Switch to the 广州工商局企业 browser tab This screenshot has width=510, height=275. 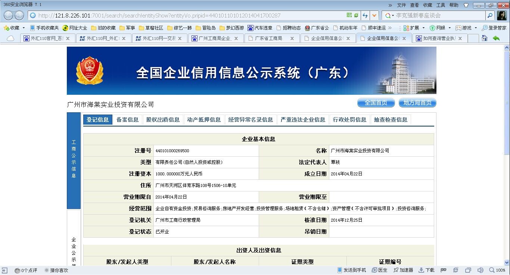pos(215,38)
